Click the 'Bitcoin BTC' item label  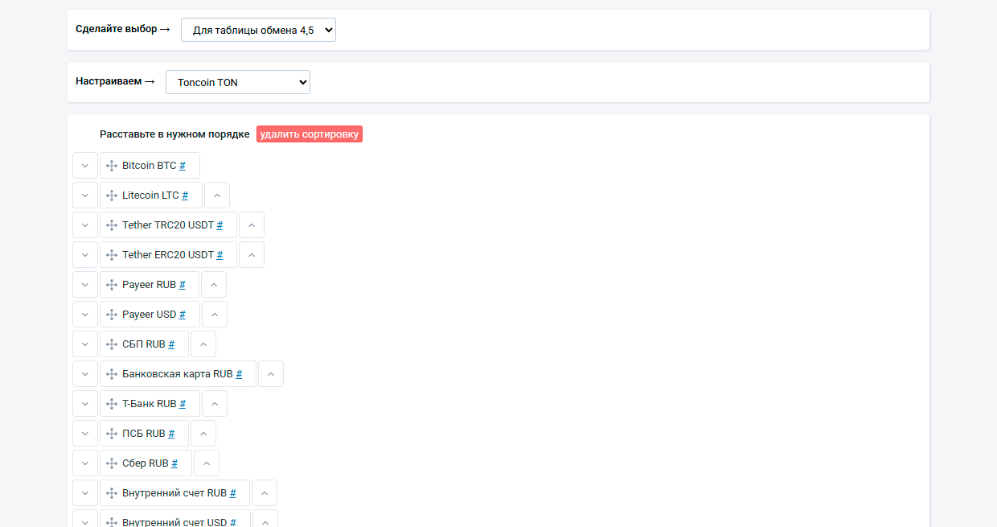pyautogui.click(x=150, y=166)
